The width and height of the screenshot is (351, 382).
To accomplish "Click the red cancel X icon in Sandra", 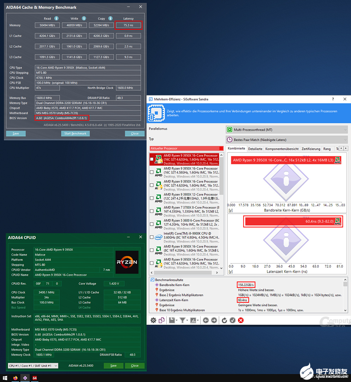I will 241,320.
